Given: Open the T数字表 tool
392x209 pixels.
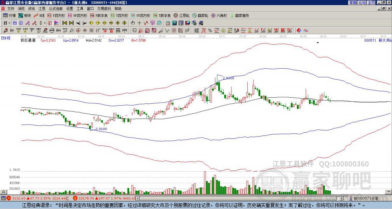Looking at the screenshot, I should click(162, 15).
